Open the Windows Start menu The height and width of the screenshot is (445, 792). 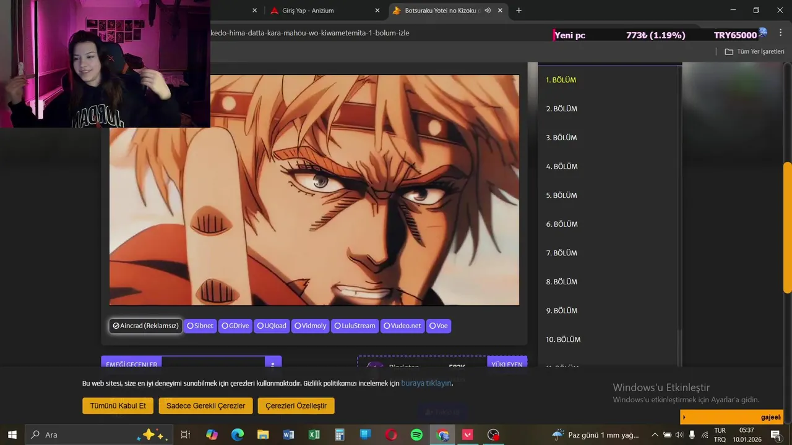pos(12,434)
